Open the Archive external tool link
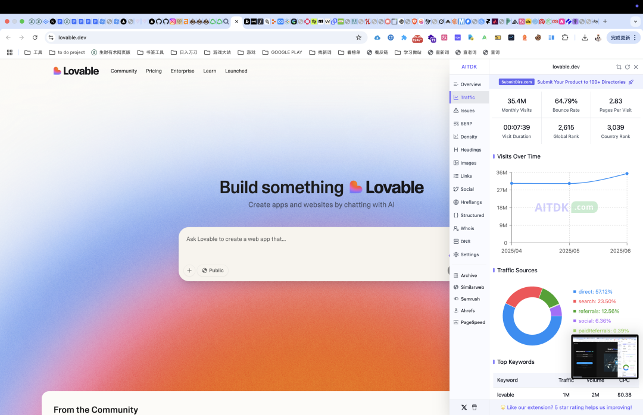The width and height of the screenshot is (643, 415). click(465, 276)
